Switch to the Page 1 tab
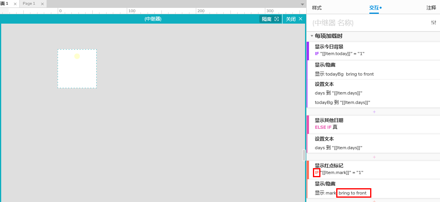The image size is (440, 202). (29, 4)
